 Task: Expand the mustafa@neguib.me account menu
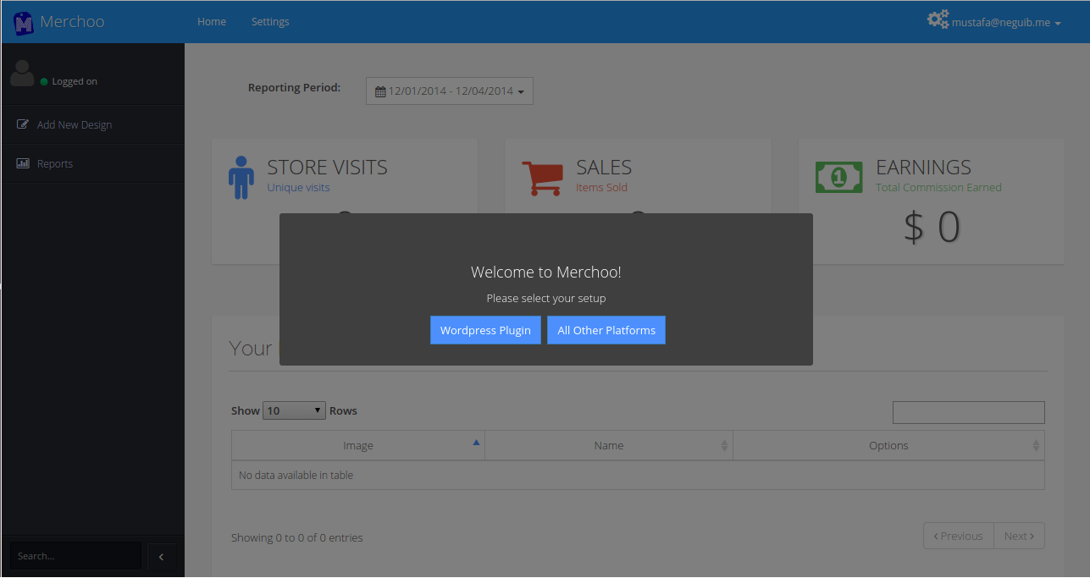click(1006, 23)
